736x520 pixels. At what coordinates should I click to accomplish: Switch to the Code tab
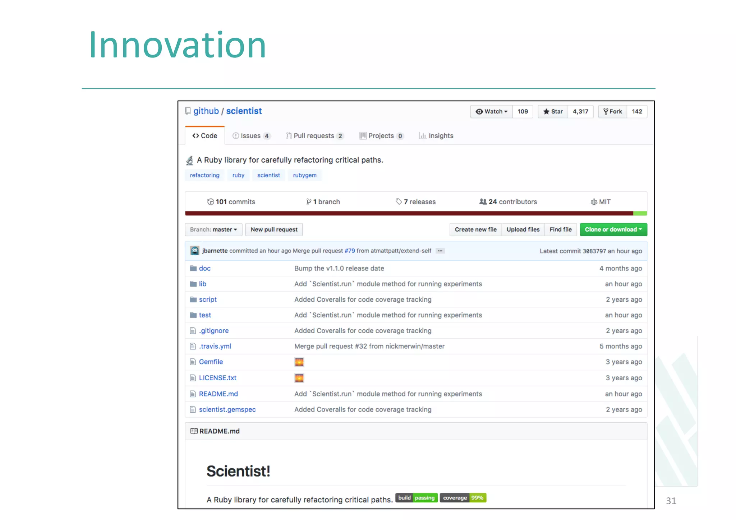point(205,136)
